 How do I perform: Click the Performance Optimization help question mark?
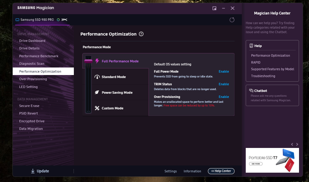[x=141, y=34]
